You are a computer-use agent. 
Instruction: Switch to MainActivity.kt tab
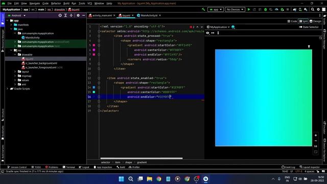[x=149, y=15]
